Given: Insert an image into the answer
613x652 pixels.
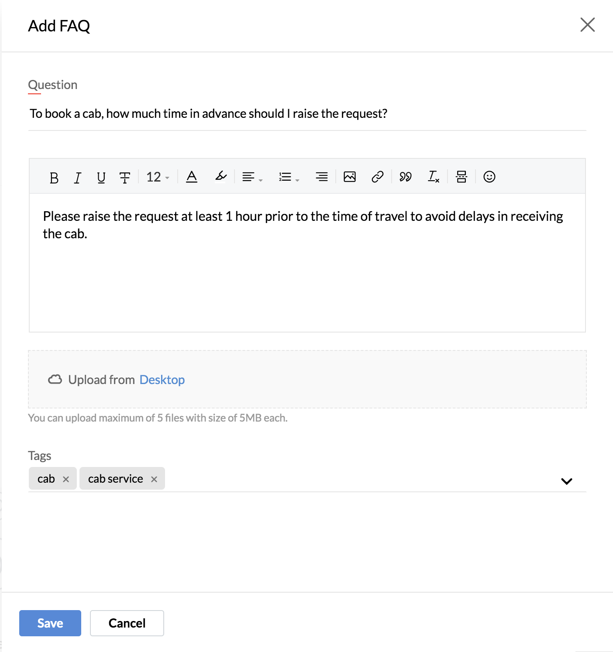Looking at the screenshot, I should pos(350,177).
